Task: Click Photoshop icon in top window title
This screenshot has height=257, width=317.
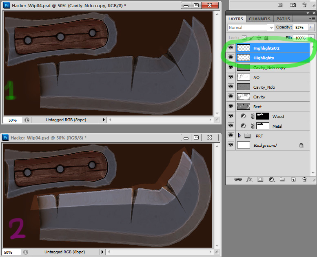Action: (7, 5)
